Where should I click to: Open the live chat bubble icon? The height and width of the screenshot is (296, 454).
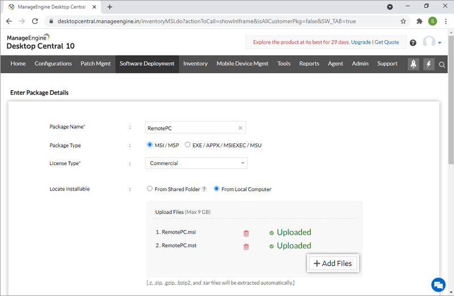438,284
